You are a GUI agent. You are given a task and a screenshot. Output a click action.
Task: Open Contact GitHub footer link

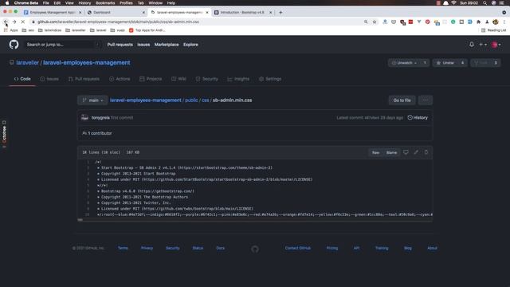298,248
